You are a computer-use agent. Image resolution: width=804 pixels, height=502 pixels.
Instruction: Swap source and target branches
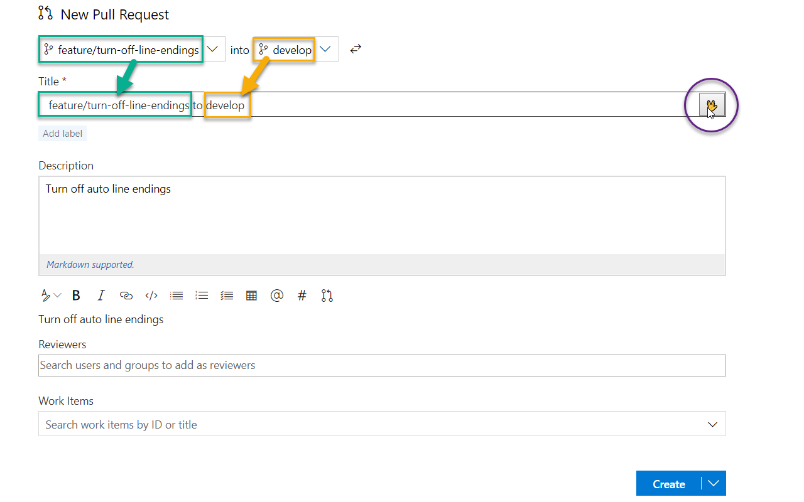355,48
